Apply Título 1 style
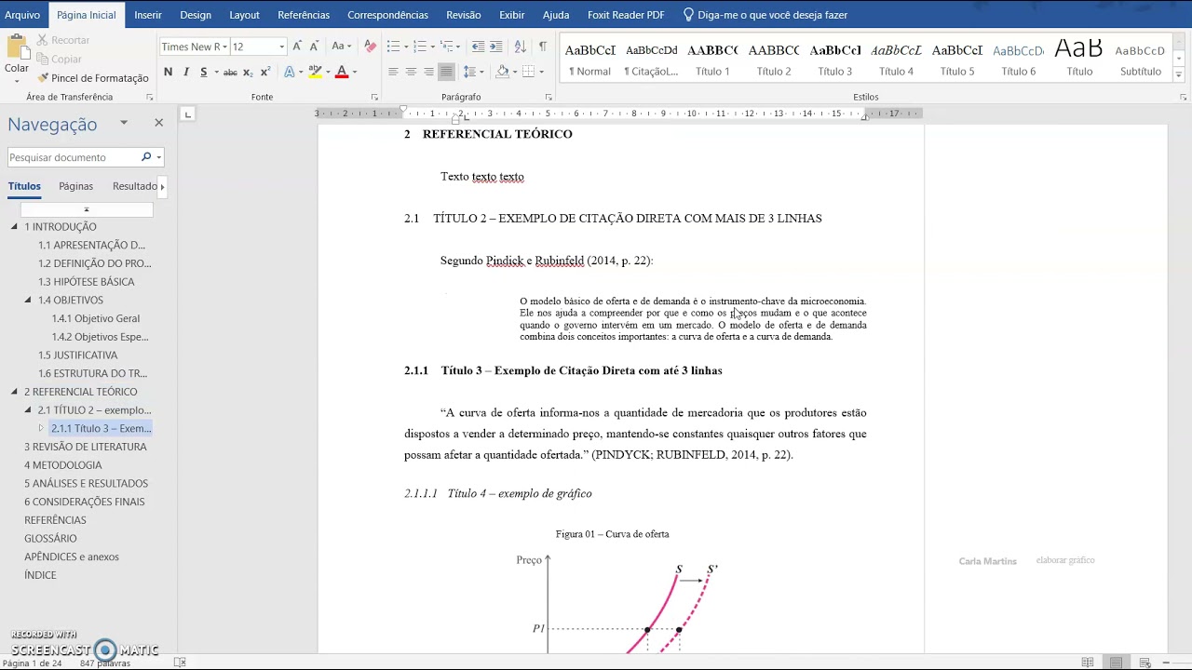Image resolution: width=1192 pixels, height=670 pixels. pyautogui.click(x=712, y=60)
